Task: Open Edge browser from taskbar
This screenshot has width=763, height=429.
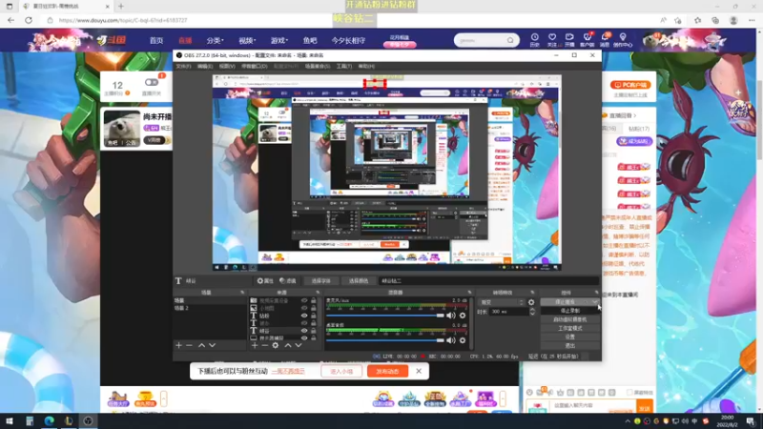Action: tap(50, 420)
